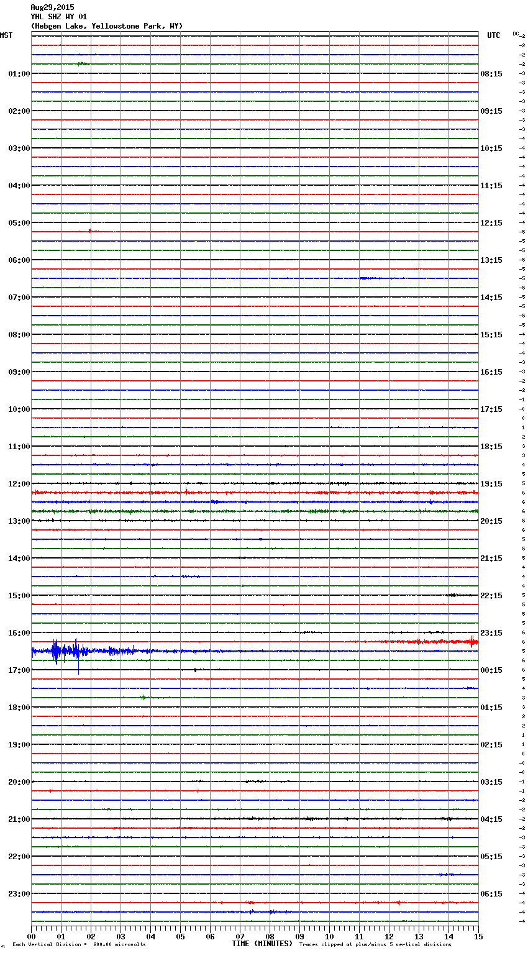Viewport: 528px width, 953px height.
Task: Click the 12:15 UTC time label
Action: point(491,223)
